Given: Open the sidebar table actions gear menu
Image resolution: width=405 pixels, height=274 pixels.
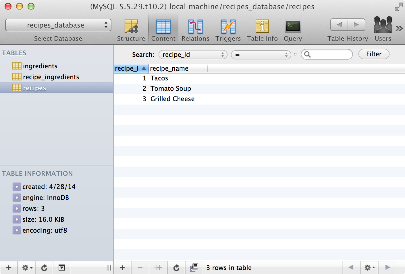Looking at the screenshot, I should pyautogui.click(x=27, y=268).
